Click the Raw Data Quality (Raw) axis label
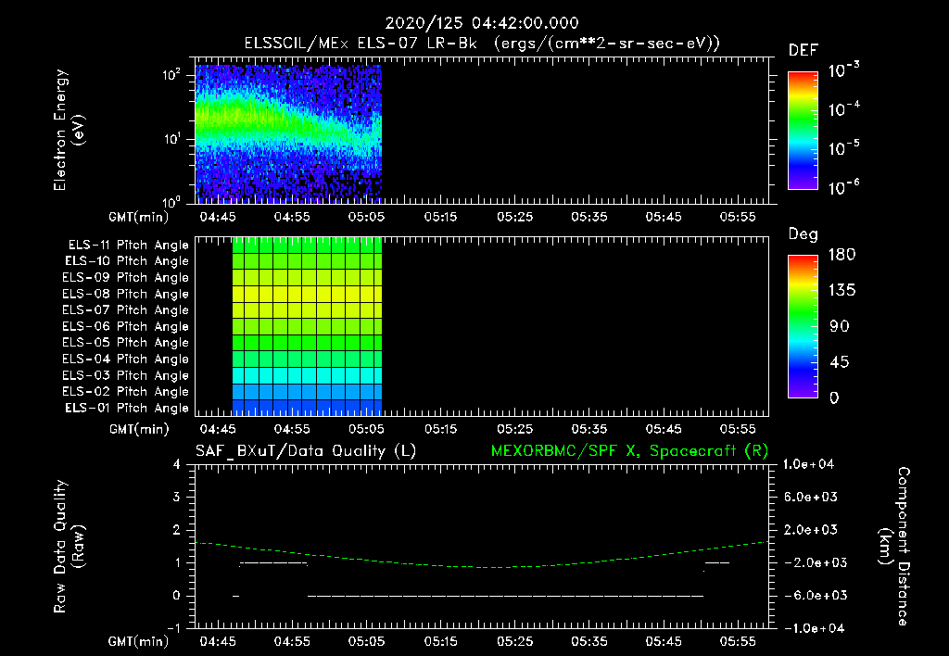 pos(69,546)
